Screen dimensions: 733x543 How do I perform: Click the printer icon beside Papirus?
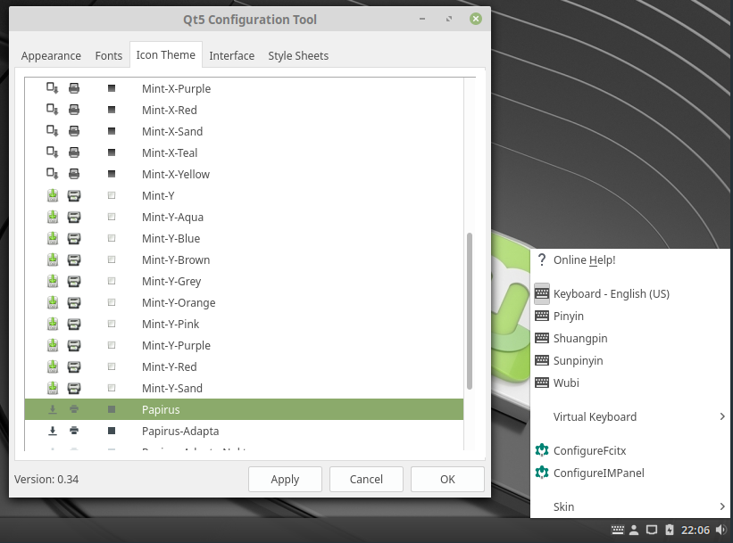[x=74, y=409]
